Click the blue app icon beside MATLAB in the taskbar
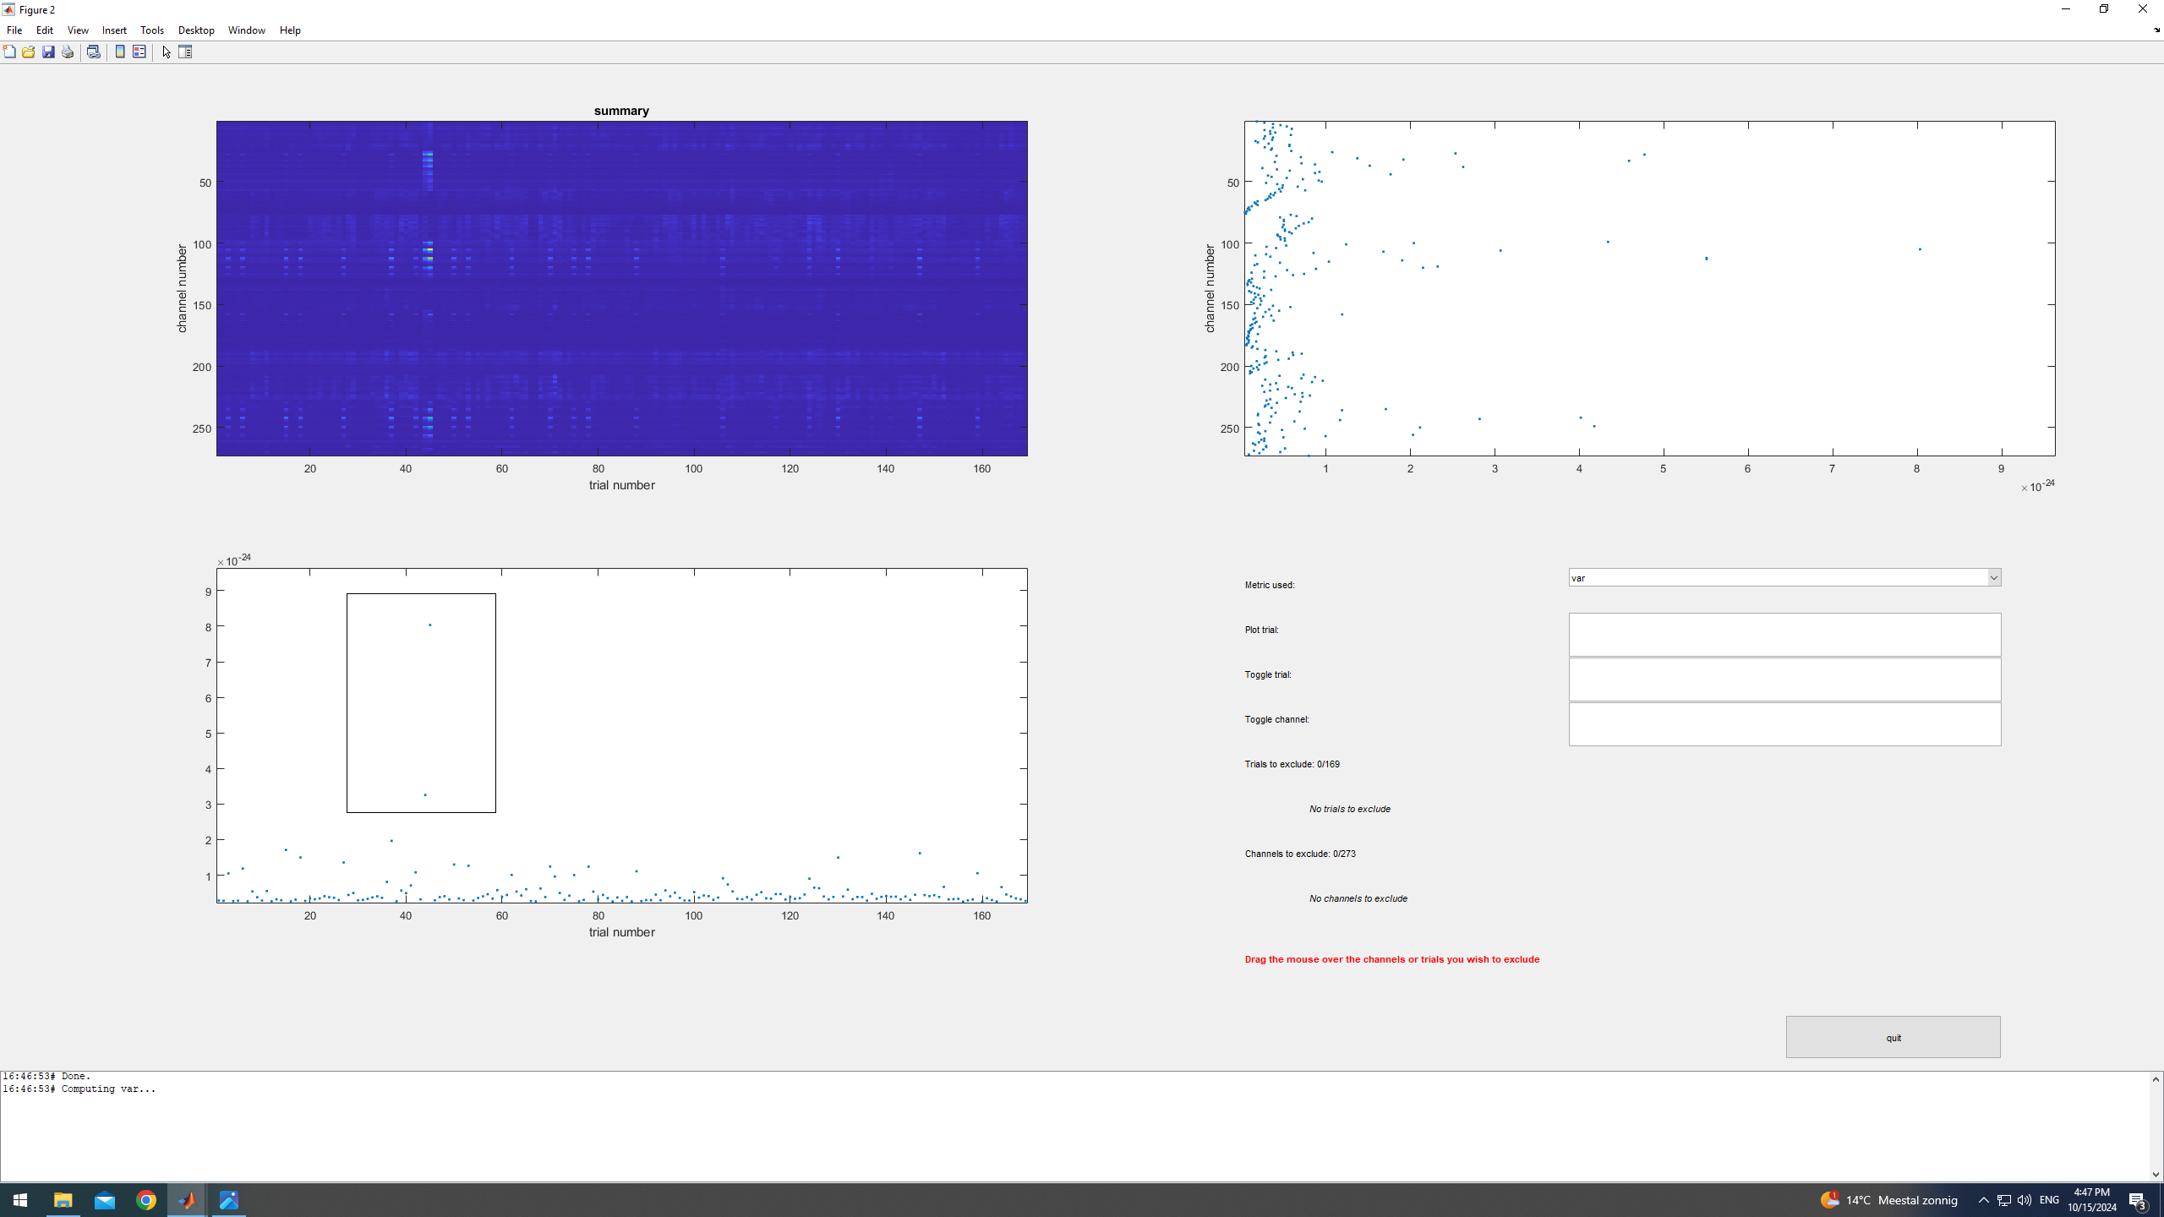The width and height of the screenshot is (2164, 1217). [x=229, y=1200]
